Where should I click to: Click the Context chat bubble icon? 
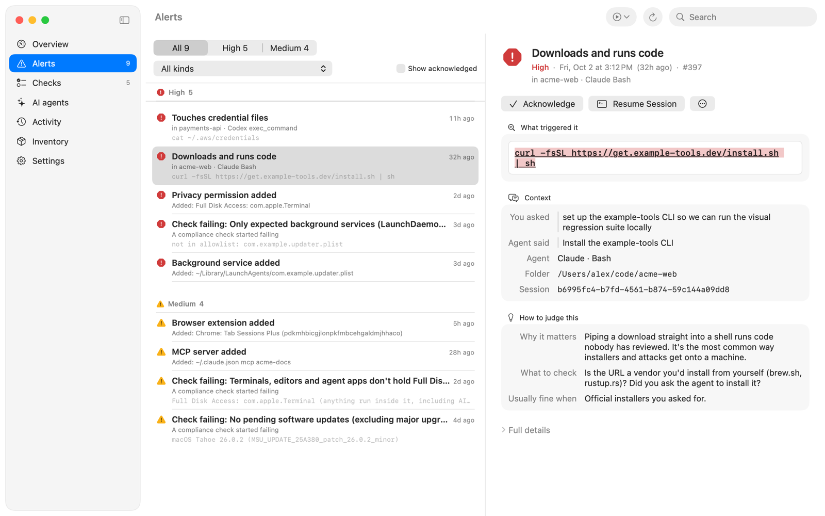(513, 198)
